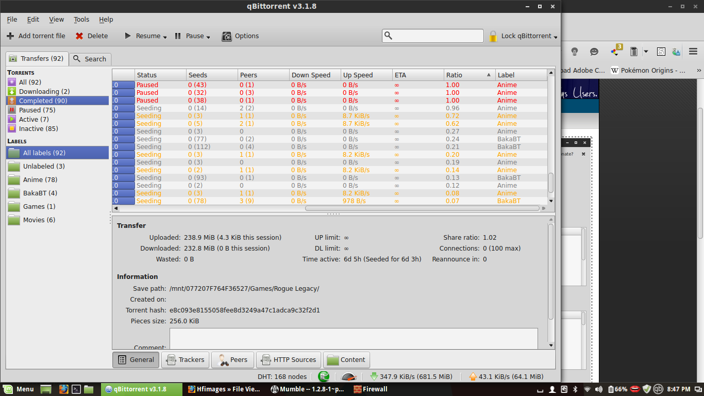Open the Lock qBittorrent dropdown arrow
The image size is (704, 396).
point(556,37)
